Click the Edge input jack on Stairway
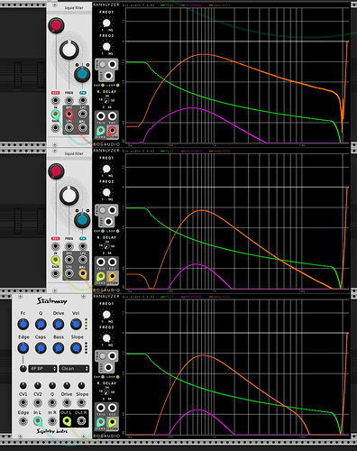The height and width of the screenshot is (451, 357). (23, 420)
